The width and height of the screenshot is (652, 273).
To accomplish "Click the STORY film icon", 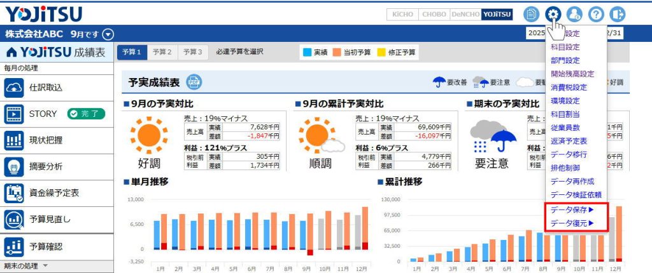I will 14,114.
